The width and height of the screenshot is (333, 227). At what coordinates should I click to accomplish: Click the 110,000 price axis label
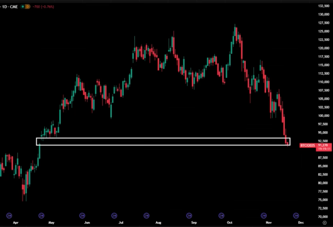pyautogui.click(x=324, y=82)
